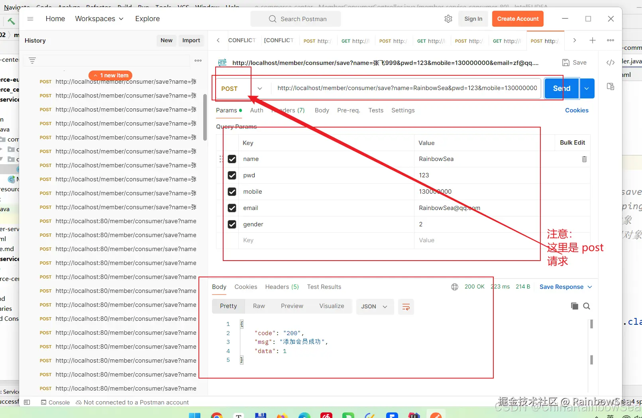The height and width of the screenshot is (418, 642).
Task: Click the drag handle of name row
Action: (x=221, y=159)
